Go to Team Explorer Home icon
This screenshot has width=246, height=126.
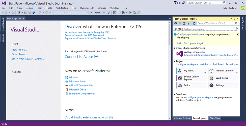point(184,23)
